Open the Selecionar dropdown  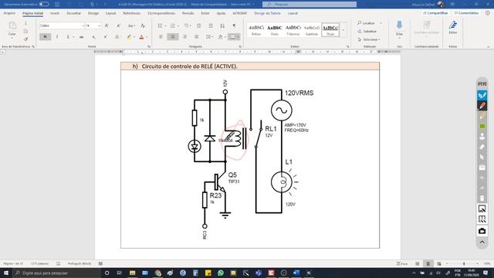(x=369, y=39)
